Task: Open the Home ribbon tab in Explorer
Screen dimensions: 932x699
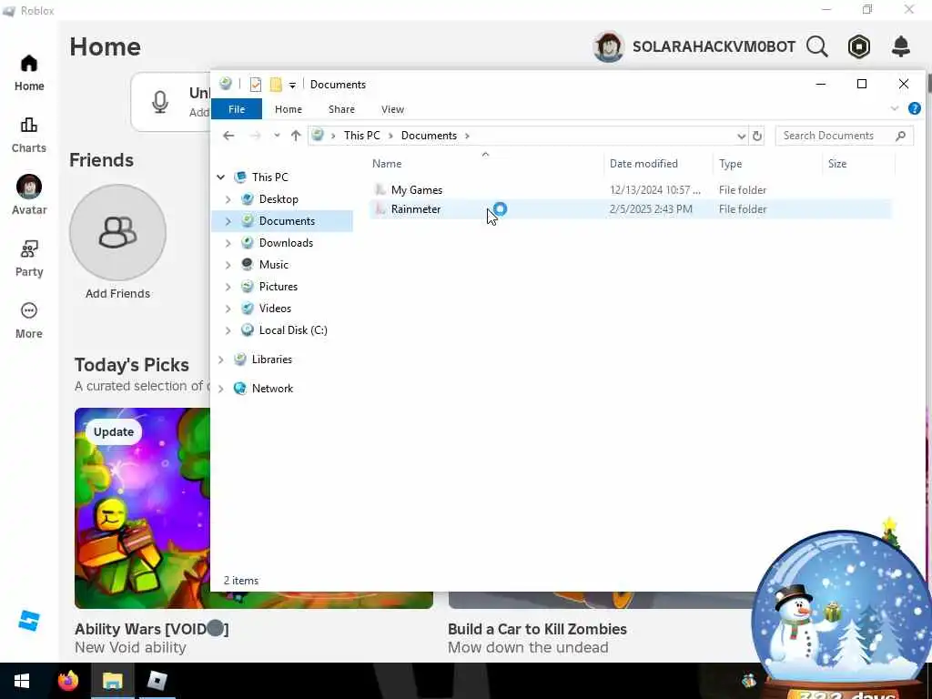Action: click(x=289, y=109)
